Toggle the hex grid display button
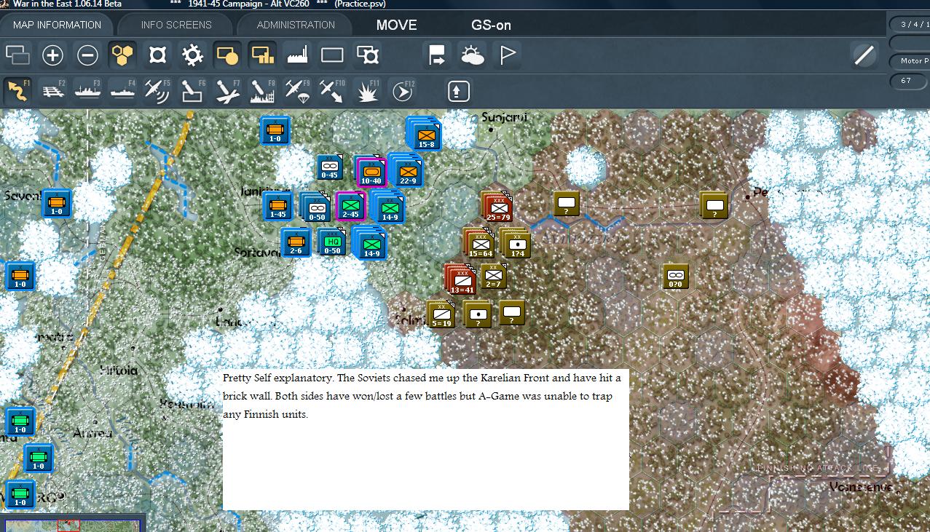Image resolution: width=930 pixels, height=532 pixels. pos(122,55)
